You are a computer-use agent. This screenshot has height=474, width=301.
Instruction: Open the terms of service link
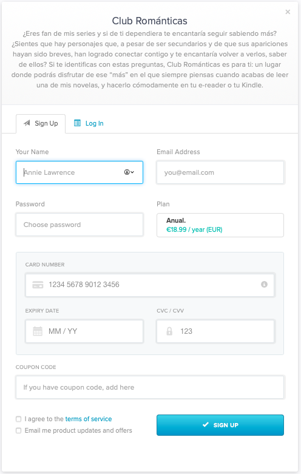(x=89, y=419)
